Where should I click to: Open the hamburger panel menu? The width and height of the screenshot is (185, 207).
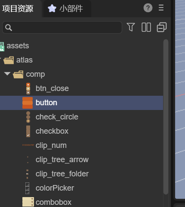click(x=161, y=8)
